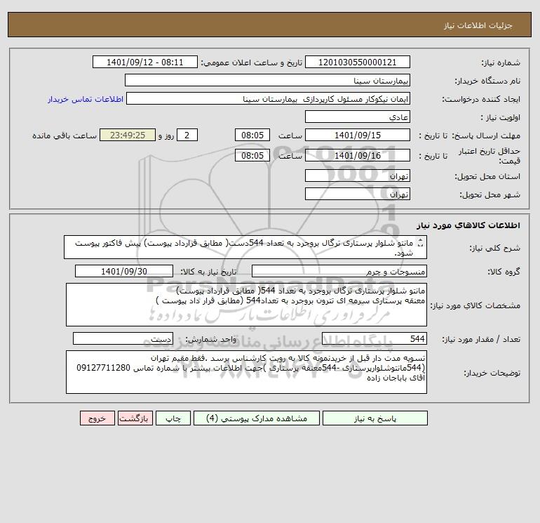Click the شرح کلی نیاز label

[x=495, y=248]
